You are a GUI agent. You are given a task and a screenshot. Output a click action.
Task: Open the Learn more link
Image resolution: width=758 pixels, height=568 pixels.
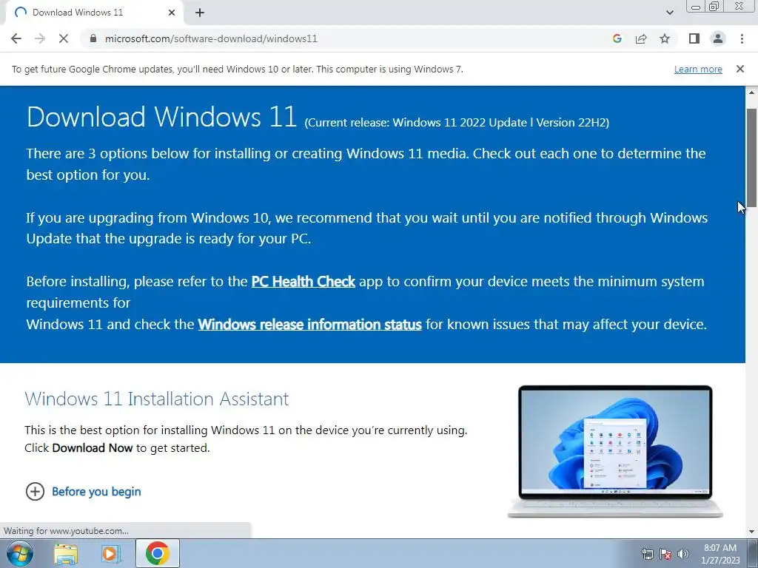click(x=698, y=69)
